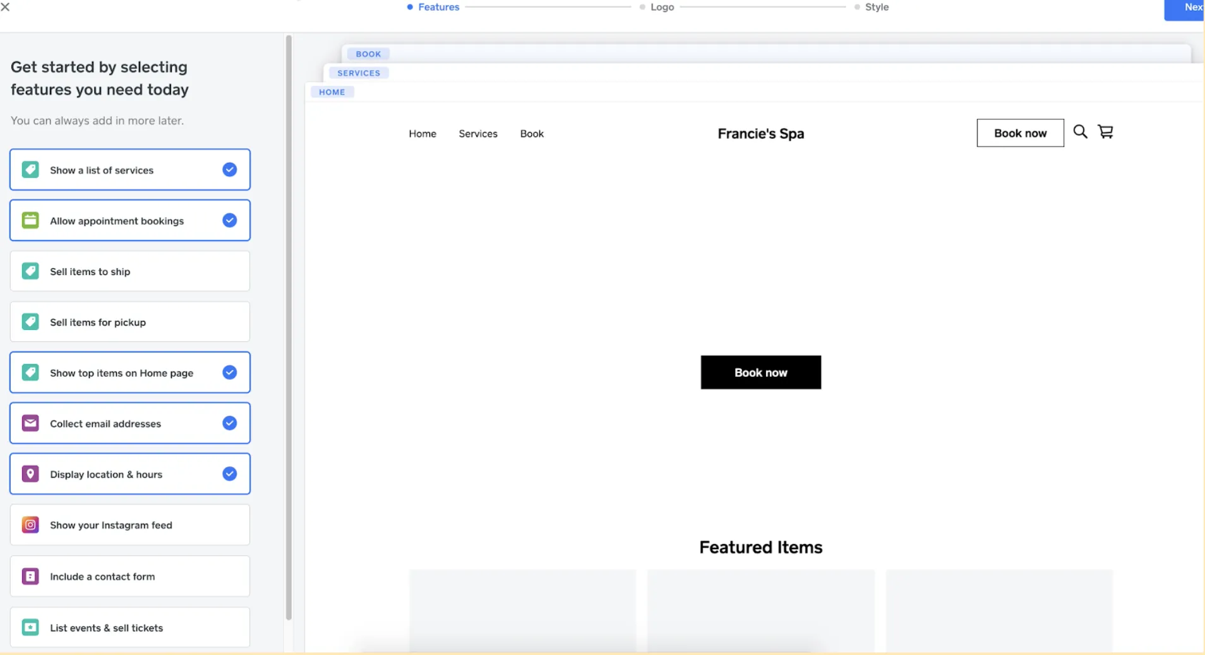Click the tag icon on Show a list of services
This screenshot has width=1205, height=655.
click(30, 170)
